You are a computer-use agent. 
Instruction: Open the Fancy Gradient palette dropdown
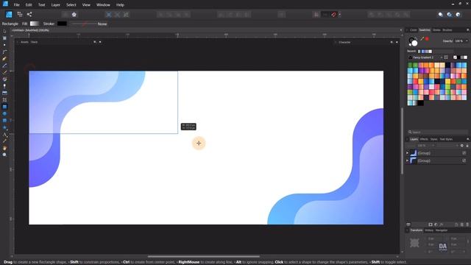(442, 57)
